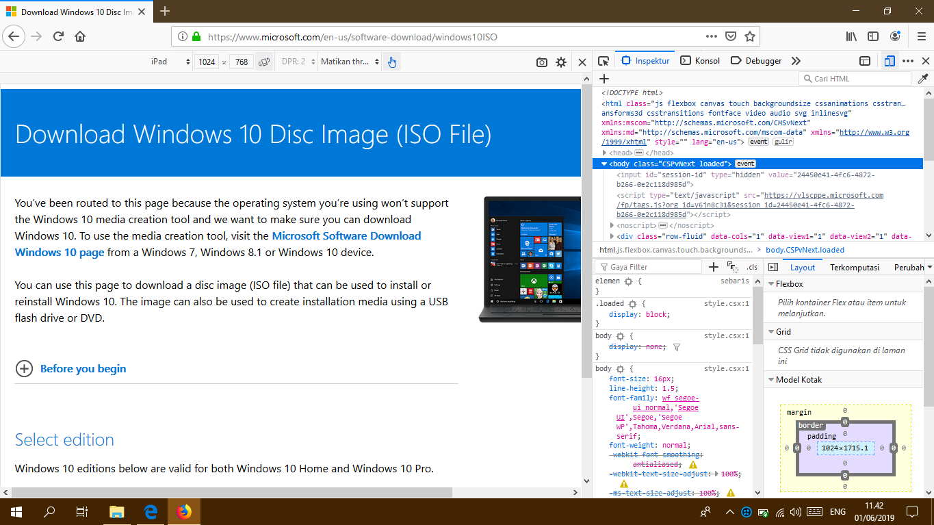Click content size 1024×1715.1 in box model
The image size is (934, 525).
[x=845, y=448]
